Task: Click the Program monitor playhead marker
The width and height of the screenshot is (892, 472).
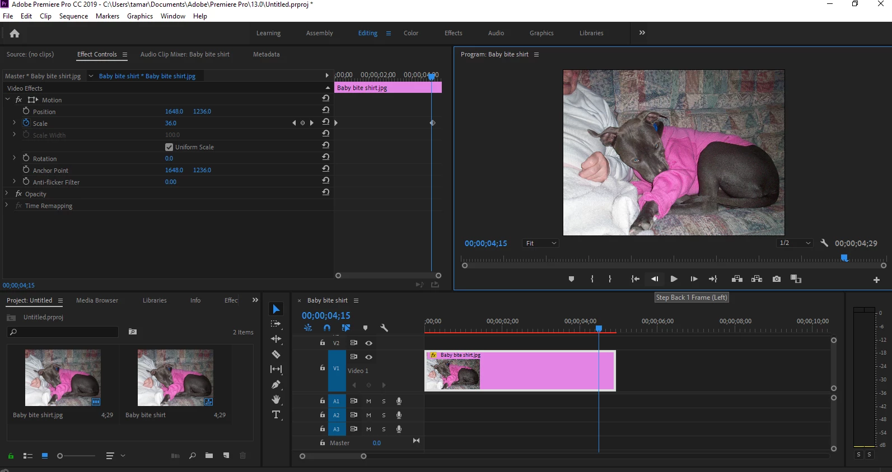Action: (x=844, y=258)
